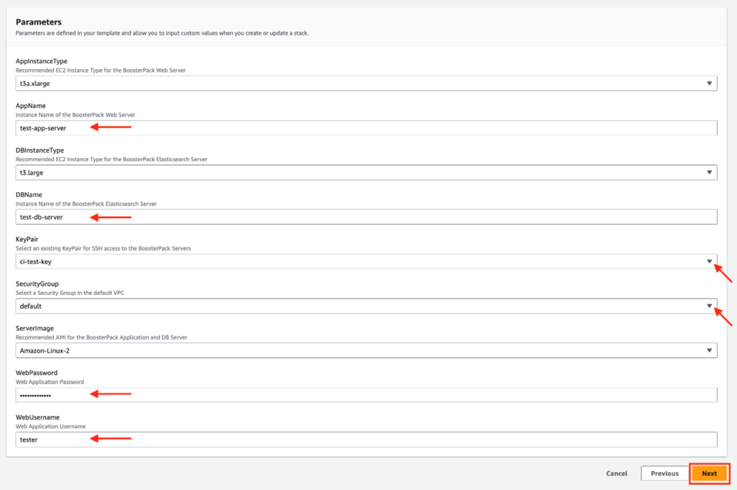
Task: Click the SecurityGroup field label
Action: pyautogui.click(x=37, y=283)
